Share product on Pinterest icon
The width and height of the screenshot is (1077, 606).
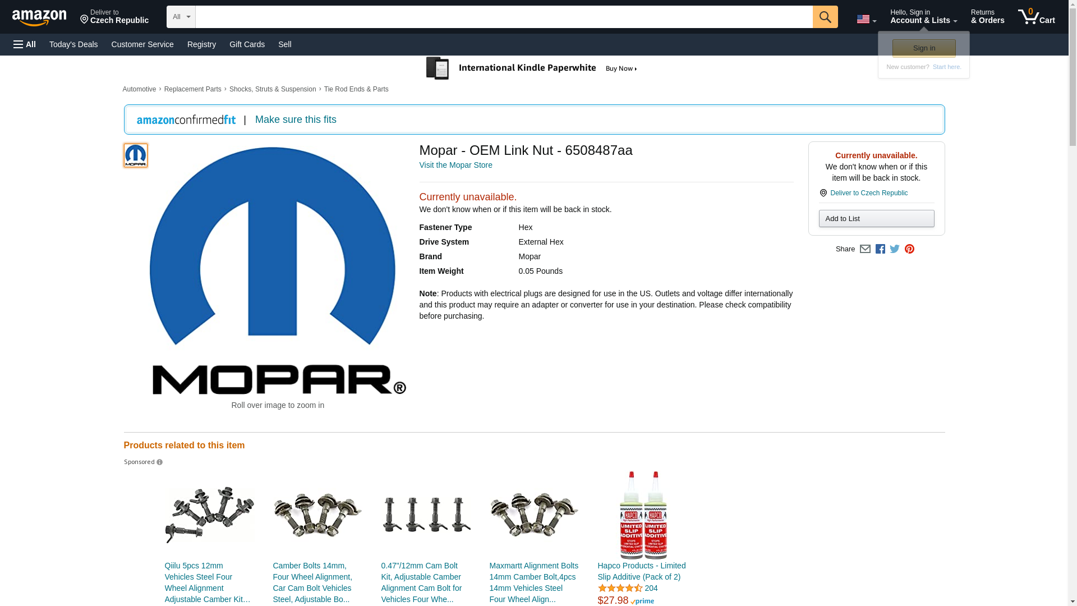click(x=909, y=249)
